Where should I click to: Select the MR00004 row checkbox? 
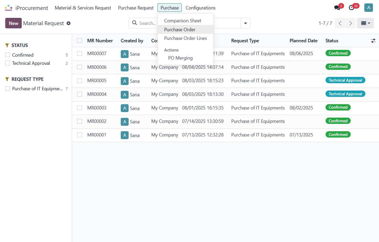coord(80,94)
